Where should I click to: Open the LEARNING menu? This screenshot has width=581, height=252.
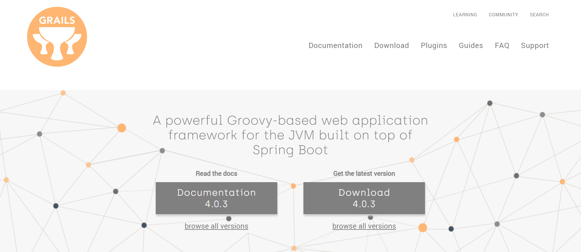tap(465, 15)
